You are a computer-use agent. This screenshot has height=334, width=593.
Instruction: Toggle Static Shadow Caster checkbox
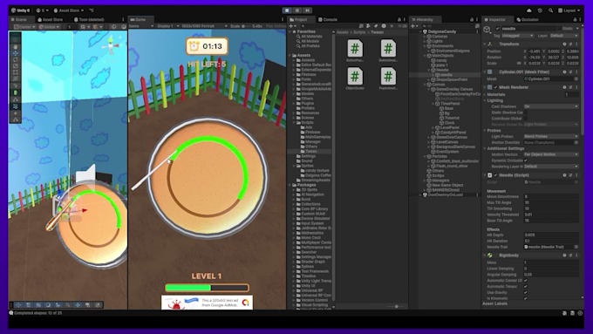(526, 112)
